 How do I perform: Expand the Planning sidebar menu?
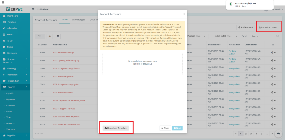tap(15, 68)
